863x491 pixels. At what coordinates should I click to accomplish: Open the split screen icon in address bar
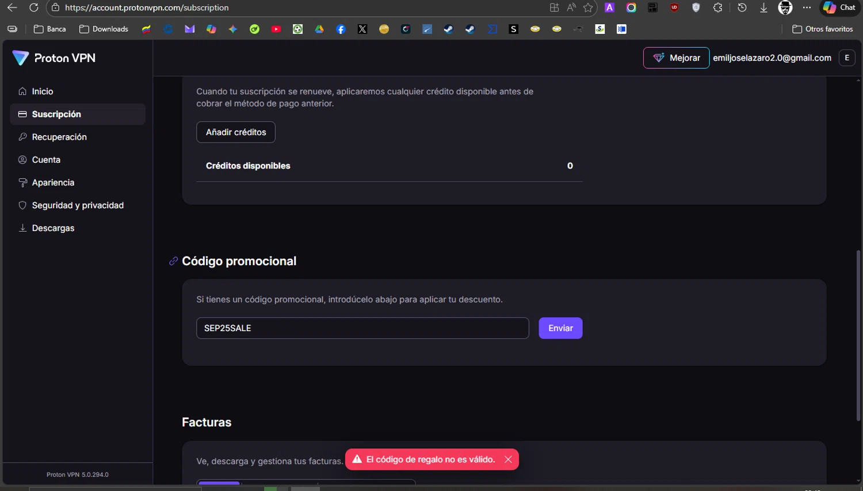(x=554, y=7)
